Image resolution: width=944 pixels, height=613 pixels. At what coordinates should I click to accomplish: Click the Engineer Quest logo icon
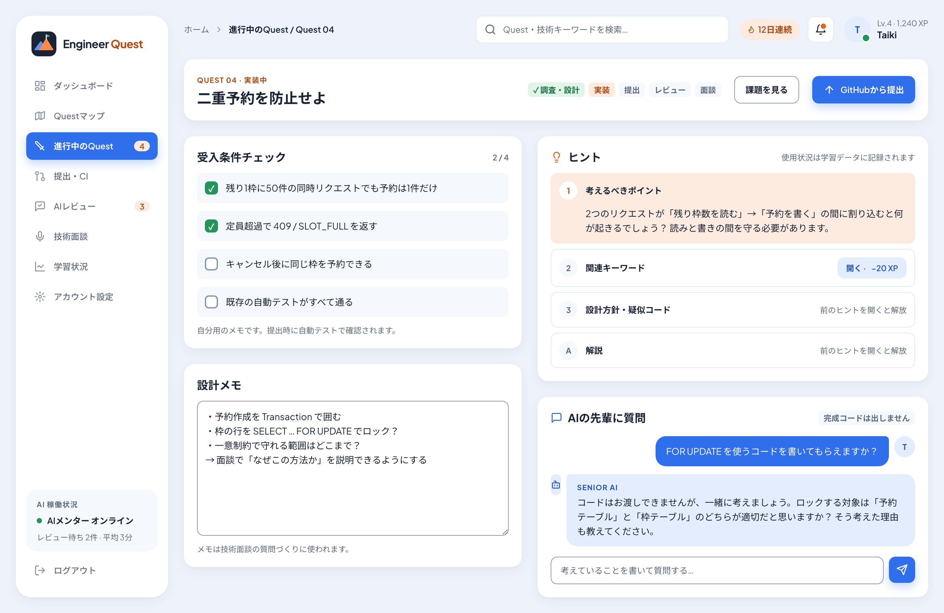click(x=44, y=44)
